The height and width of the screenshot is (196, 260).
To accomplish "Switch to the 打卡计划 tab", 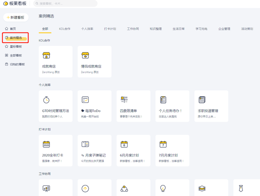I will [x=110, y=29].
